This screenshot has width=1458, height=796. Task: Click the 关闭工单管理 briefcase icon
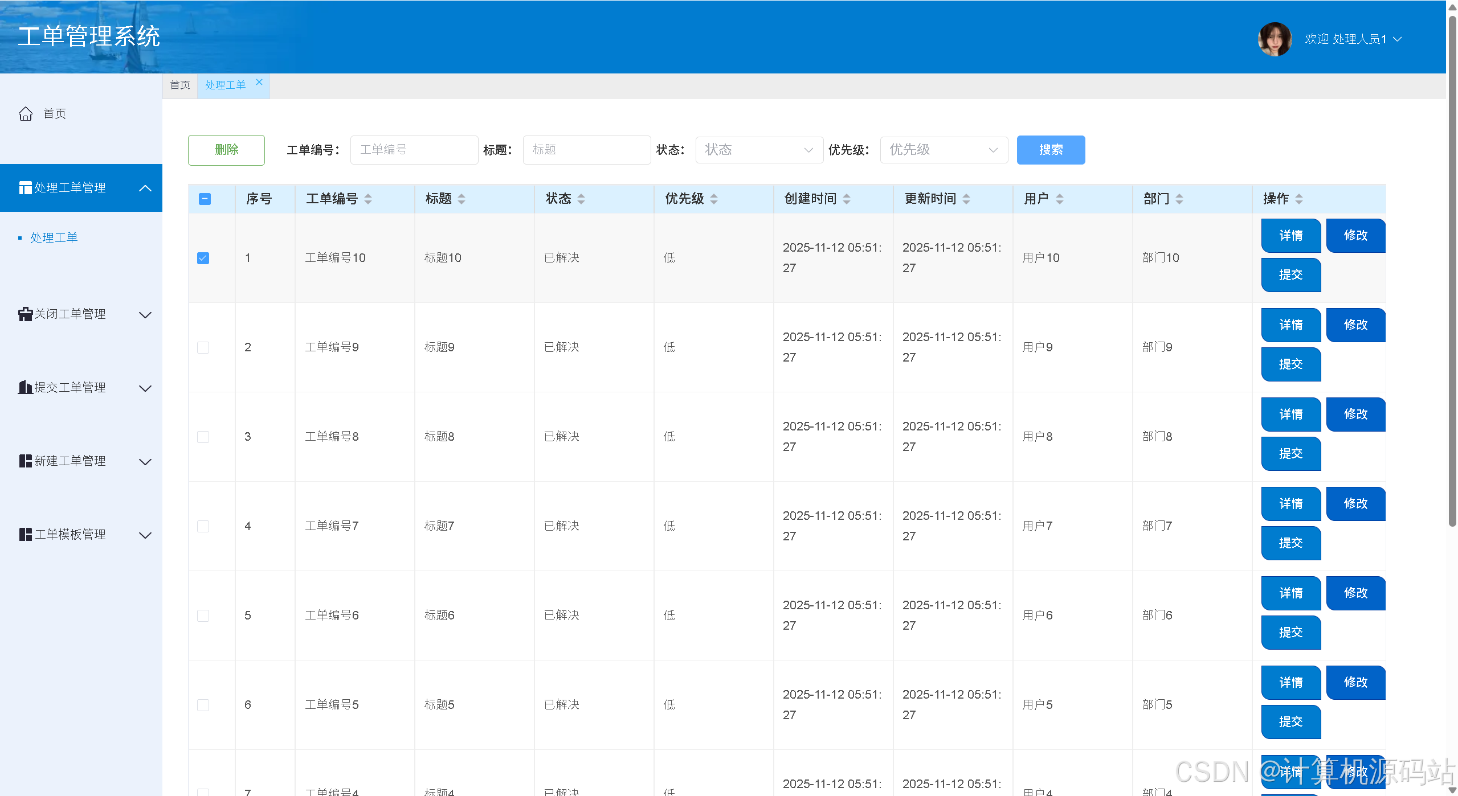(x=25, y=314)
